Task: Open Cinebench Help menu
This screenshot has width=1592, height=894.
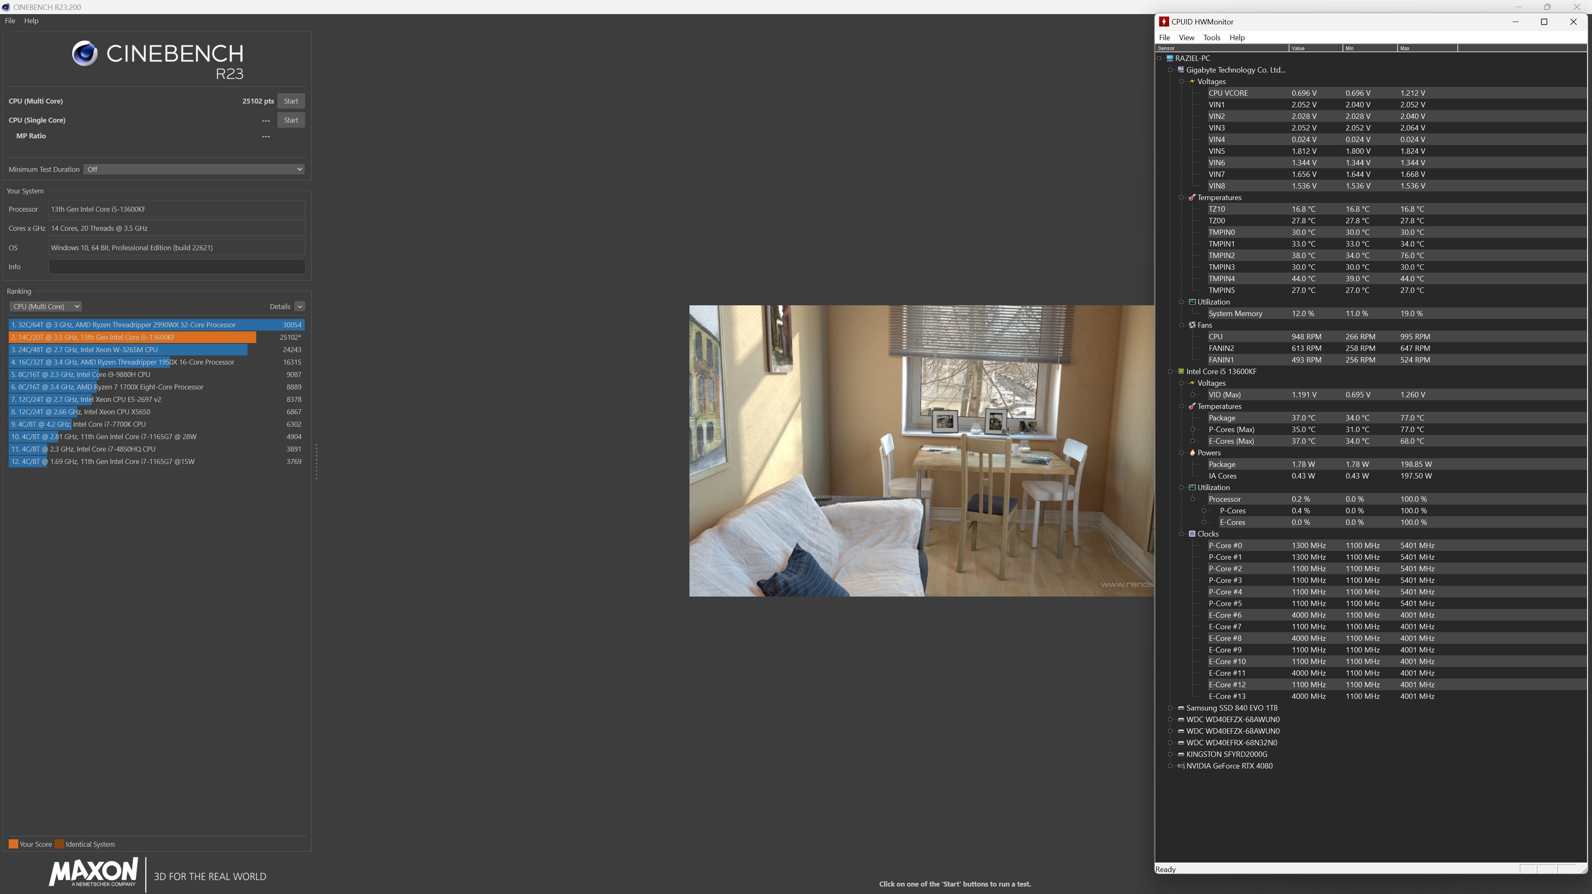Action: pyautogui.click(x=31, y=20)
